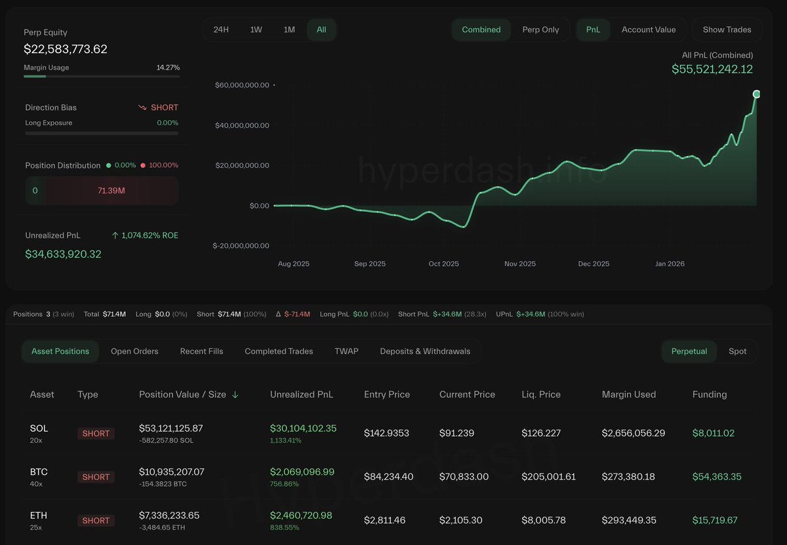
Task: Switch chart to Perp Only mode
Action: 540,30
